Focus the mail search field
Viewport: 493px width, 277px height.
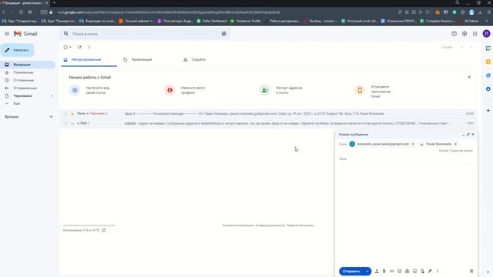(x=145, y=34)
